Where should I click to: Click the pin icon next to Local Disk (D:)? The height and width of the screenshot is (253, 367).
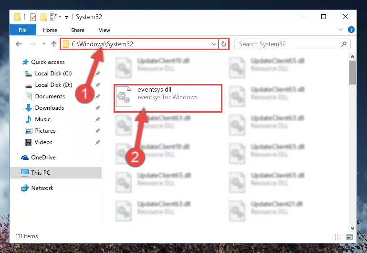(98, 85)
